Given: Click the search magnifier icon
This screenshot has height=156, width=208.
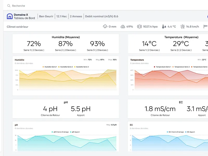Looking at the screenshot, I should 9,6.
